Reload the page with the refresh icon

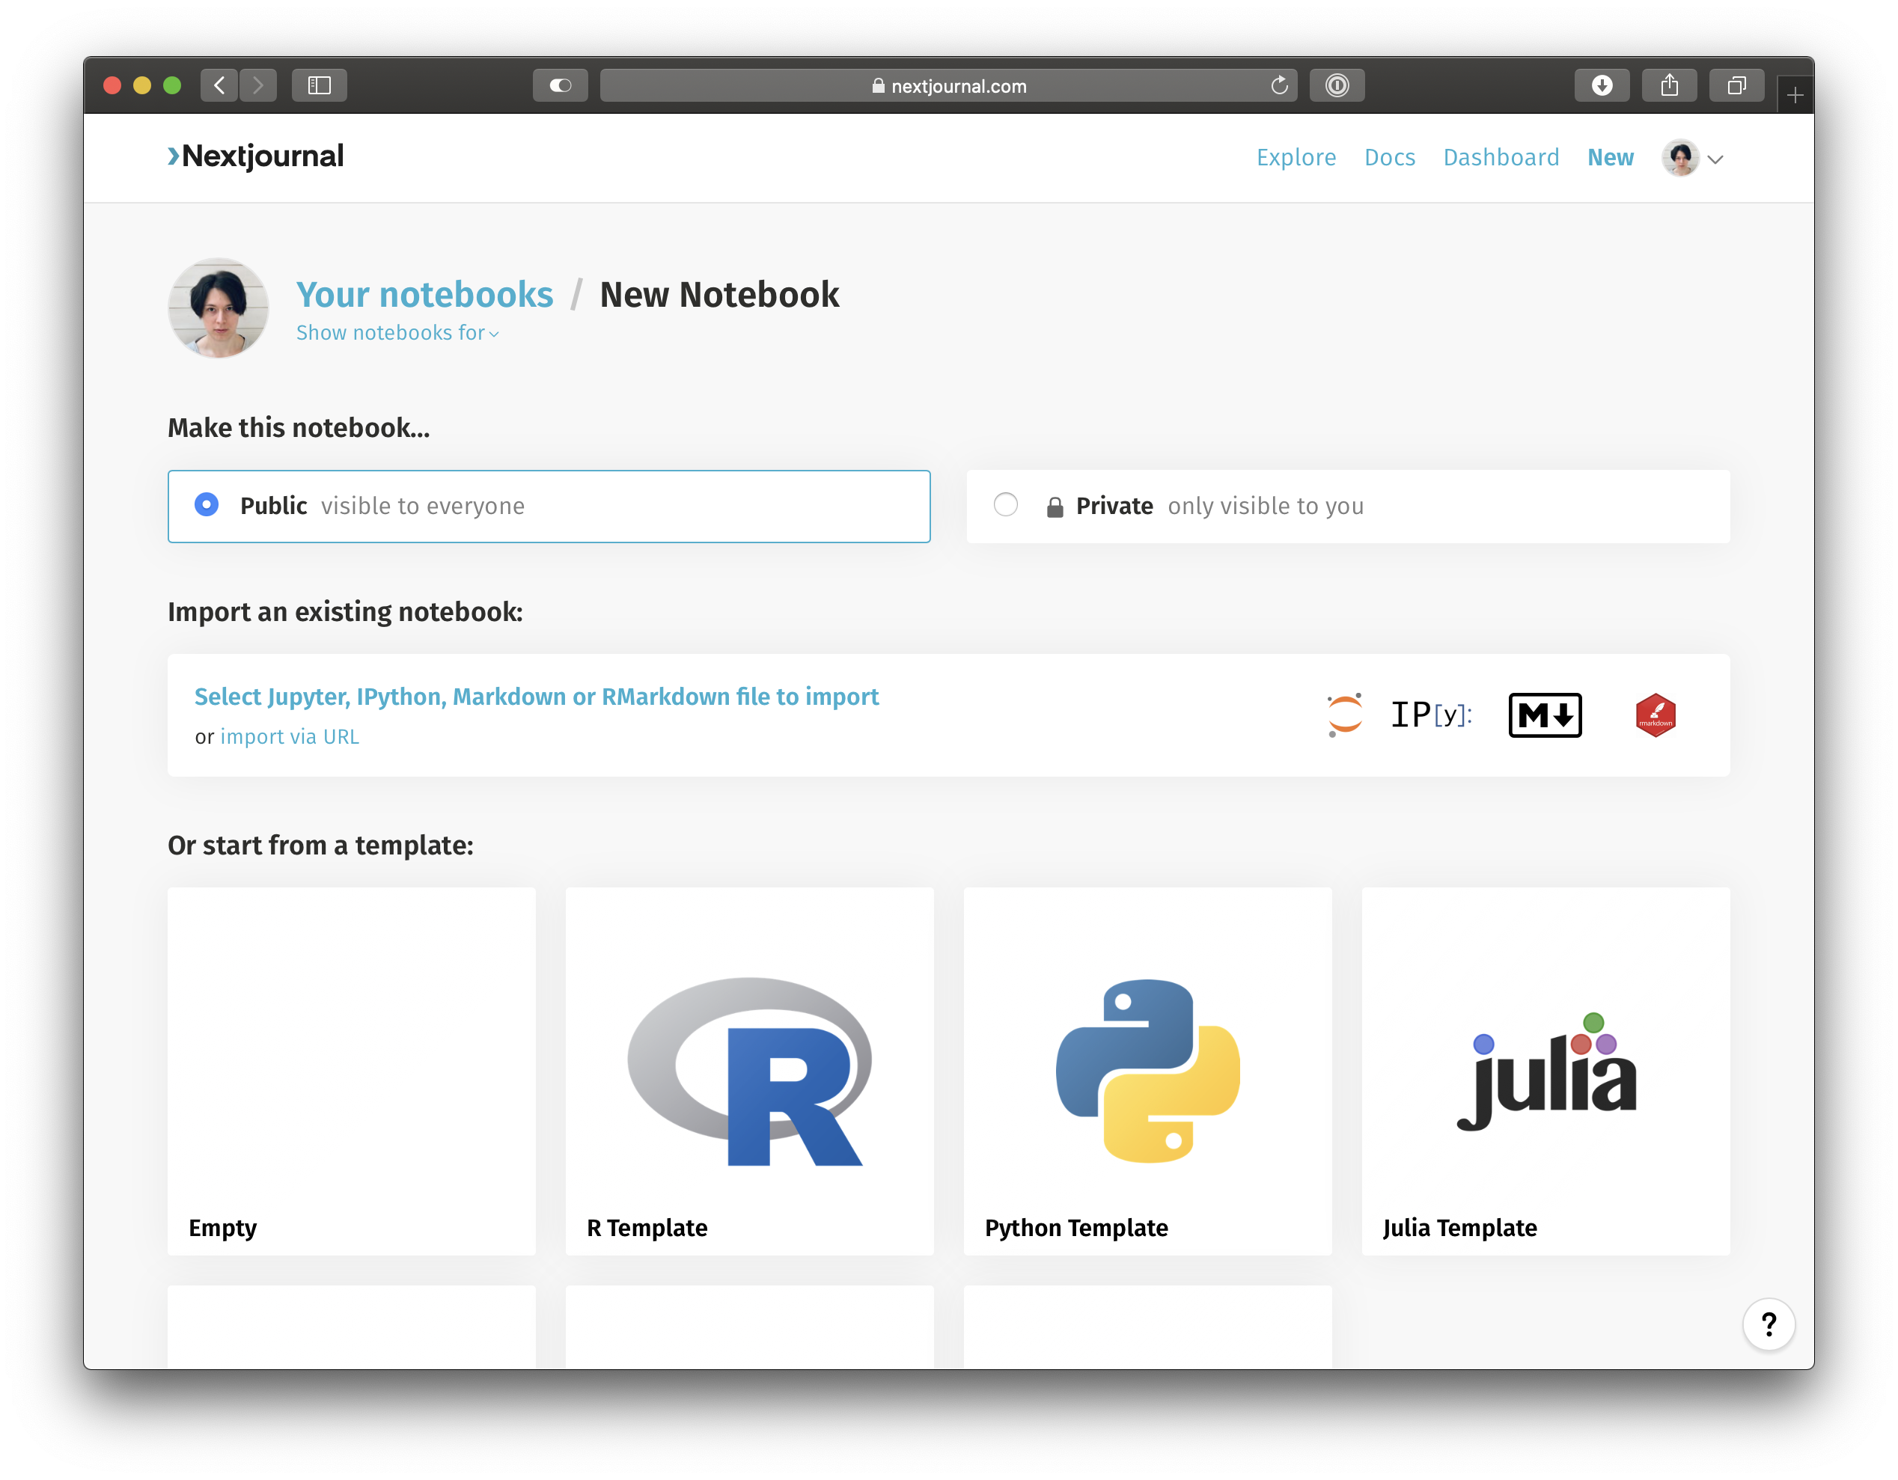pos(1278,85)
